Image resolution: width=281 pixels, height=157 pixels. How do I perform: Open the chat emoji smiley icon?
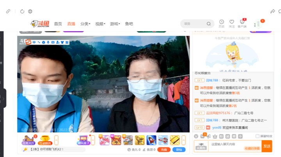(x=196, y=136)
